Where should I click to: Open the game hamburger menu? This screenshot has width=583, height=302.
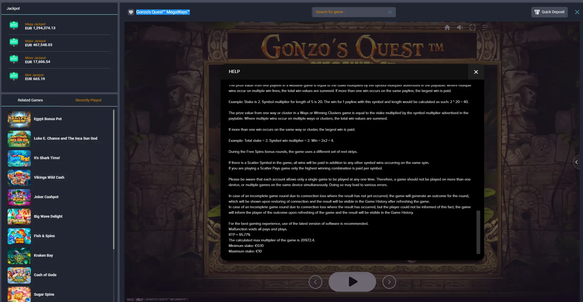point(485,27)
